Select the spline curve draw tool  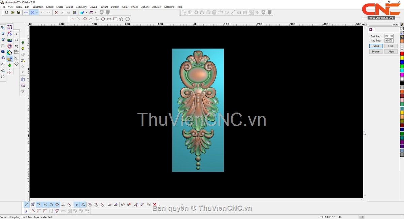[x=91, y=19]
